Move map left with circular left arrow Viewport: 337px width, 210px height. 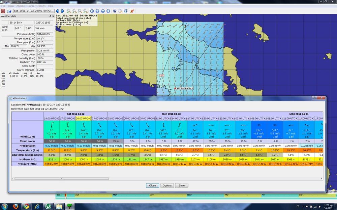coord(92,11)
